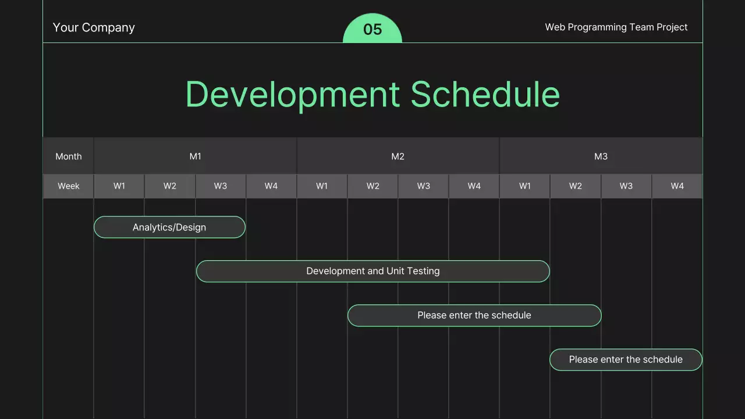745x419 pixels.
Task: Select the W3 cell under M3
Action: coord(626,186)
